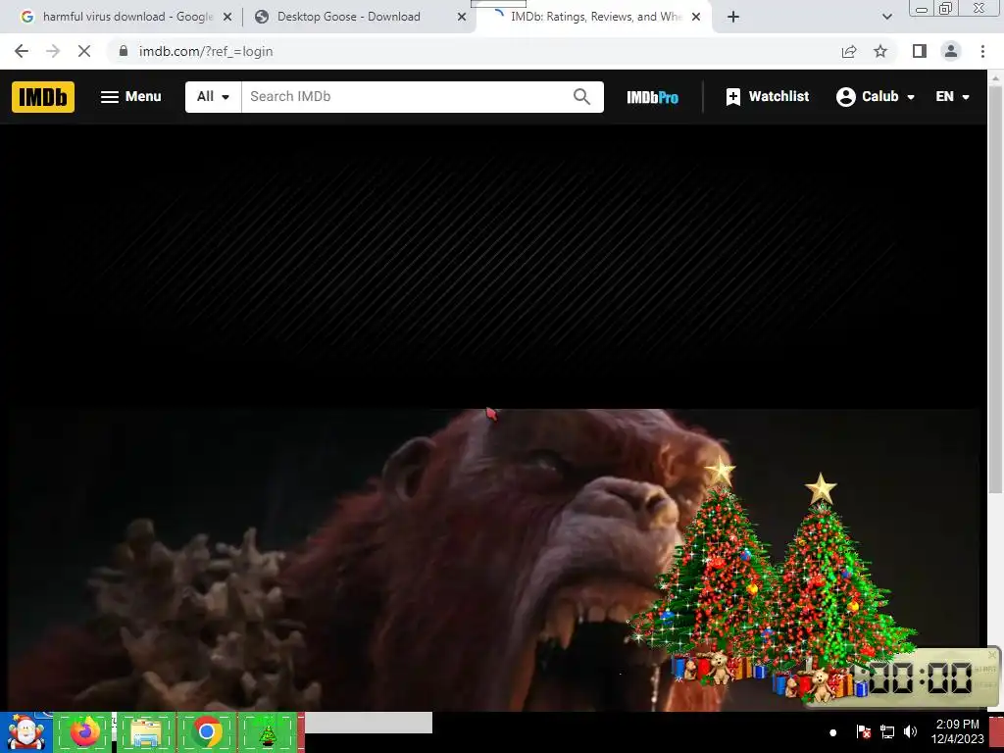This screenshot has height=753, width=1004.
Task: Click the 00:00 timer widget
Action: pyautogui.click(x=920, y=678)
